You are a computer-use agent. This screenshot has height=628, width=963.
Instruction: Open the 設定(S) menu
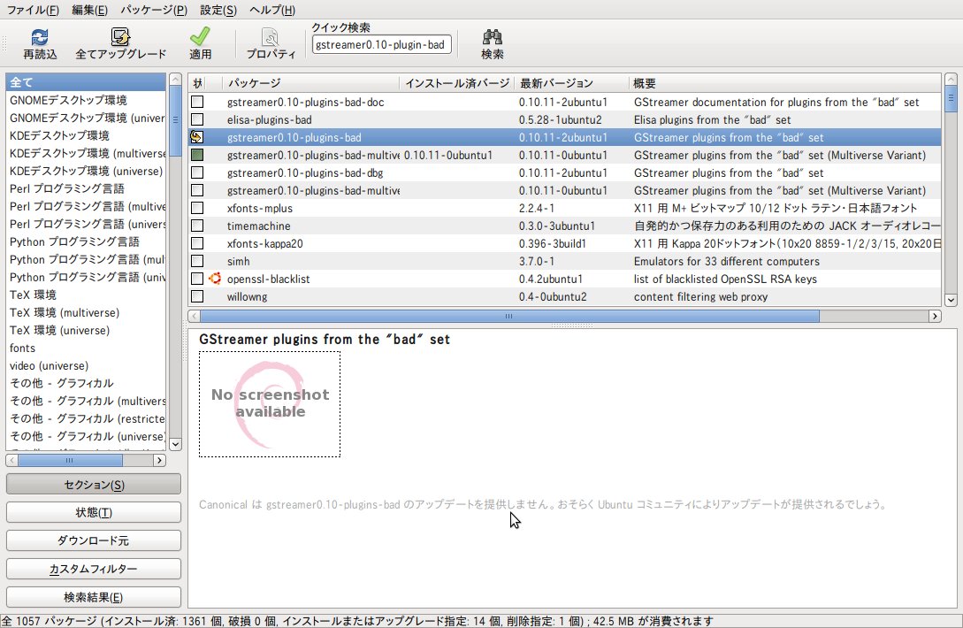point(218,10)
